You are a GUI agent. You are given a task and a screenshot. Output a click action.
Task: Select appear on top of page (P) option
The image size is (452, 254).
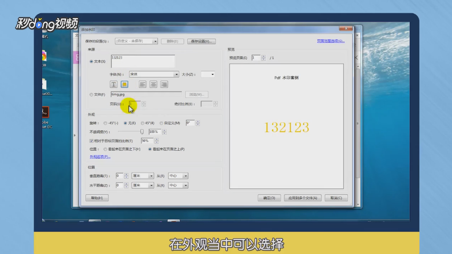pyautogui.click(x=150, y=149)
